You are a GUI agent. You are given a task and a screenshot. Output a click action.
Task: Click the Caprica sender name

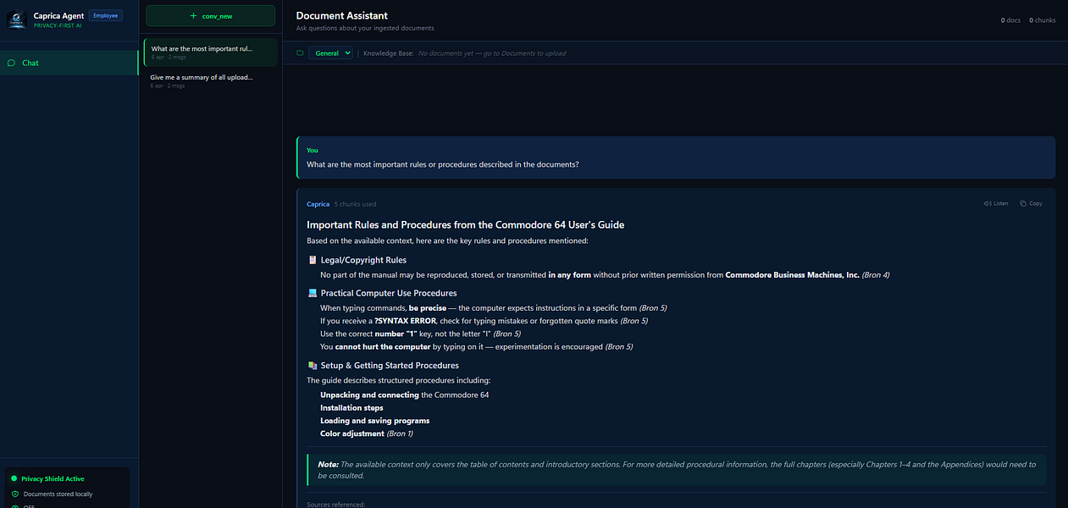(x=318, y=204)
